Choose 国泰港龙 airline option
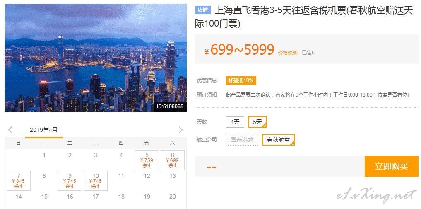 (x=242, y=140)
